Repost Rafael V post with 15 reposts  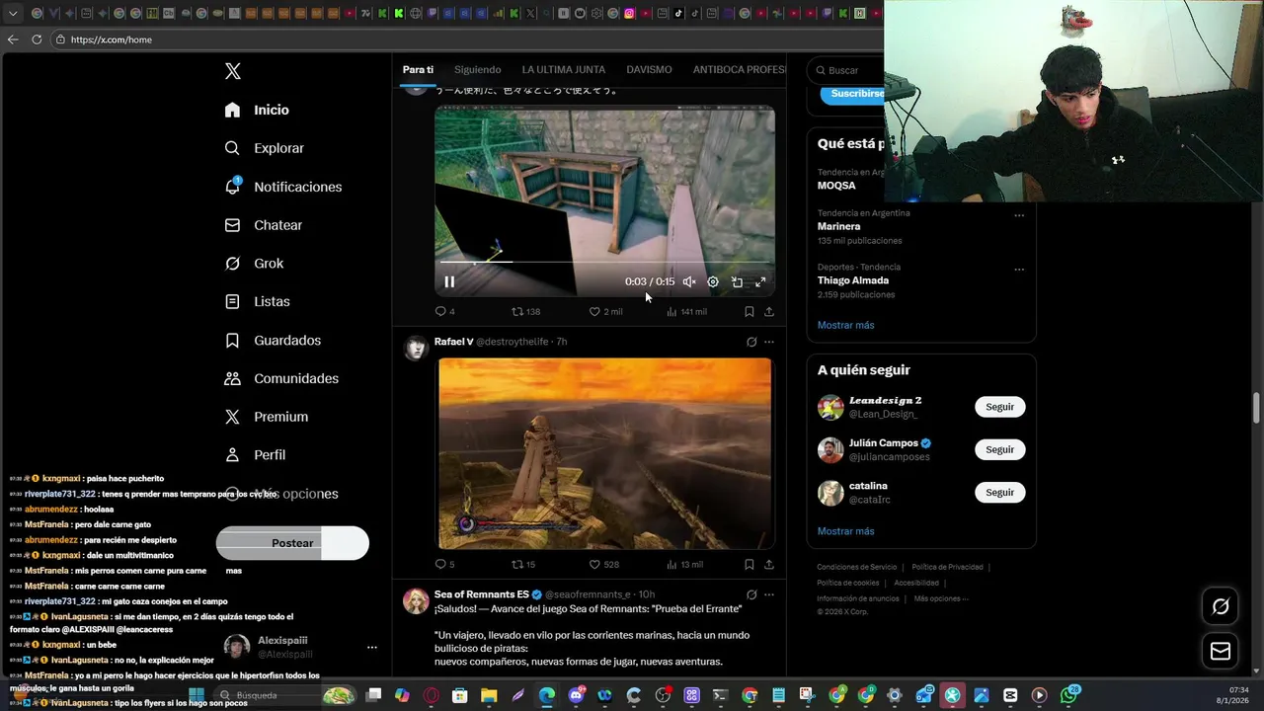523,565
